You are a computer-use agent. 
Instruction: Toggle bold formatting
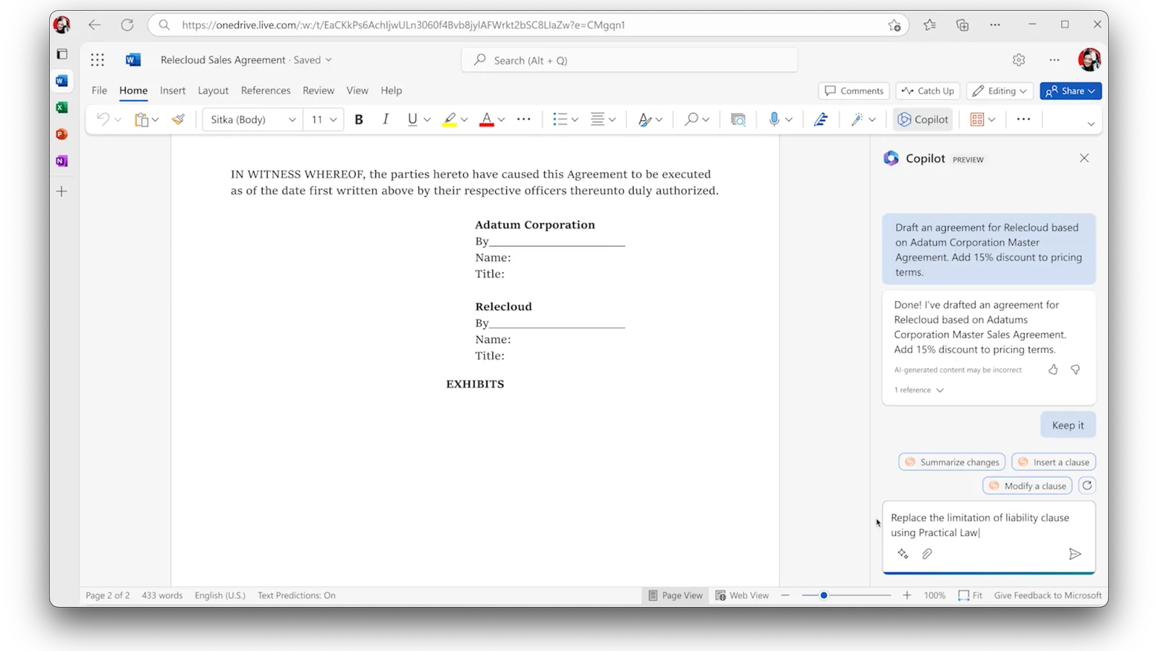coord(358,119)
